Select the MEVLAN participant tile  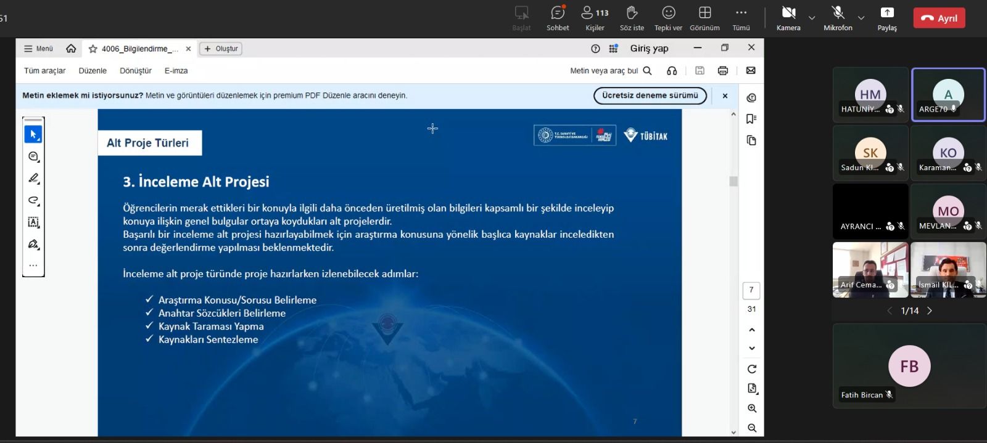coord(948,211)
